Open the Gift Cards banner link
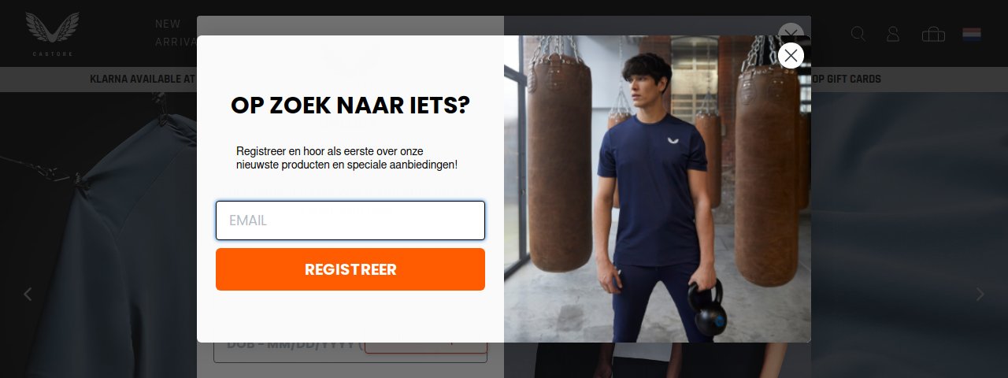The width and height of the screenshot is (1008, 378). click(x=847, y=80)
